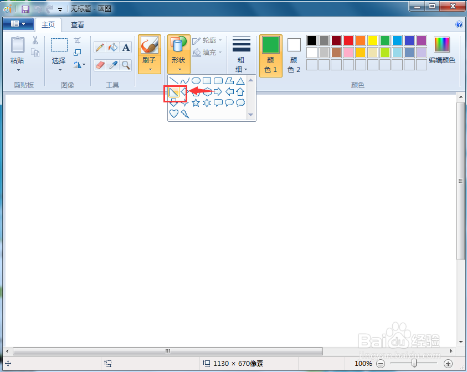Select the Eraser tool
Image resolution: width=467 pixels, height=372 pixels.
[x=100, y=65]
